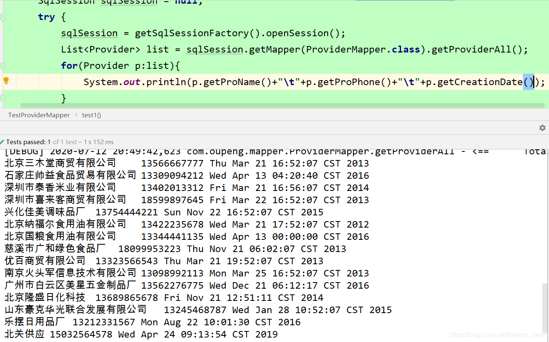Click the fold end marker beside closing brace
The height and width of the screenshot is (342, 549).
(x=3, y=98)
